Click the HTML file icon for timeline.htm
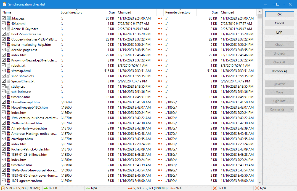The image size is (297, 191). 9,97
